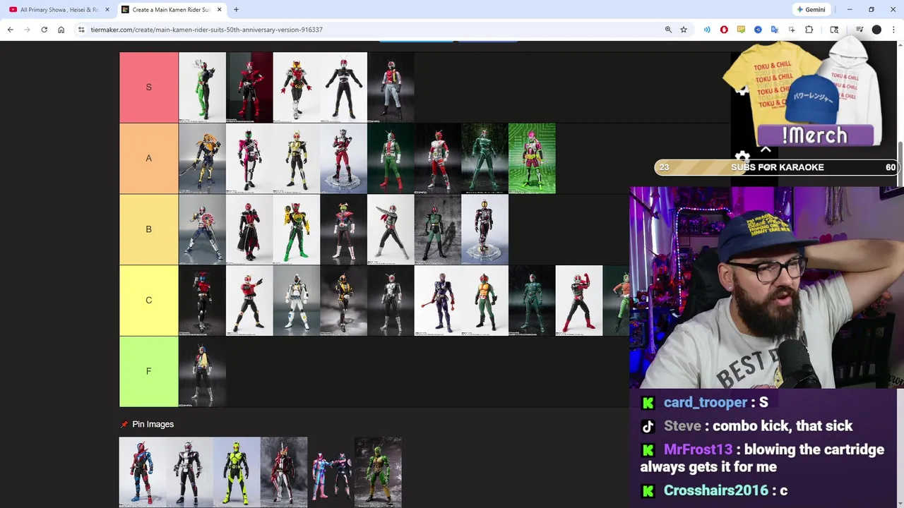Pick the magenta-and-black rider in A tier
Image resolution: width=904 pixels, height=508 pixels.
249,159
